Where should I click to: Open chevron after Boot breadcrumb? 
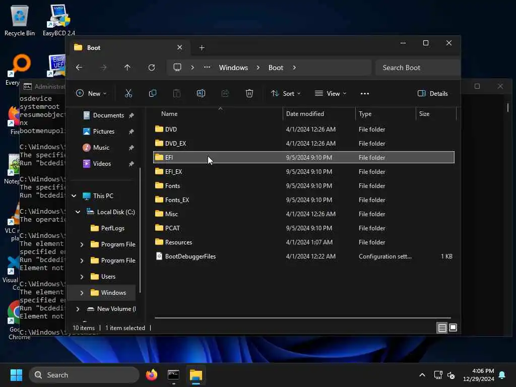294,68
